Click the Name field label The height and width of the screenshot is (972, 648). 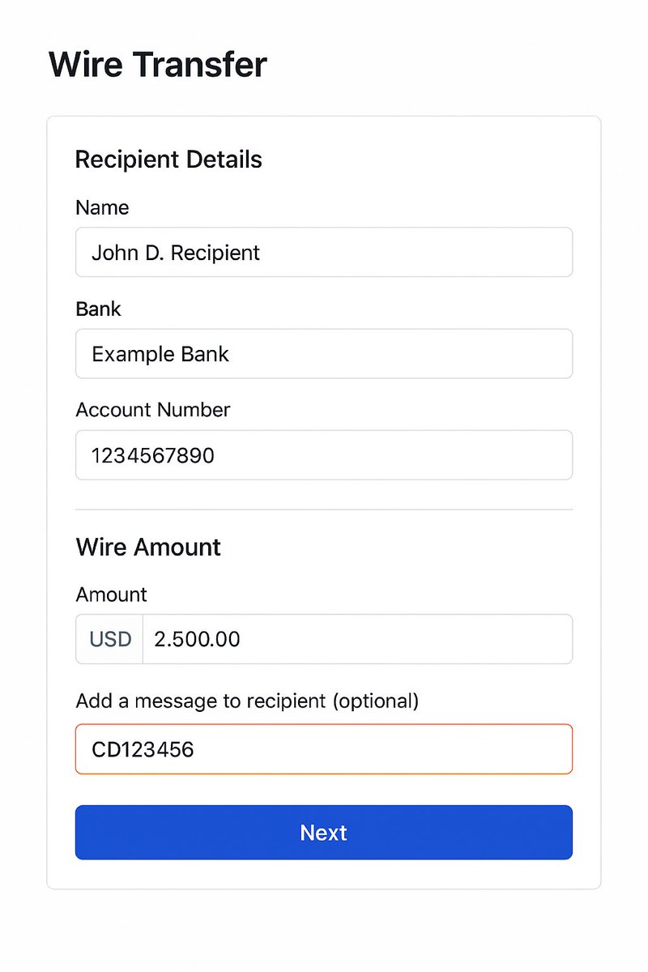coord(102,207)
